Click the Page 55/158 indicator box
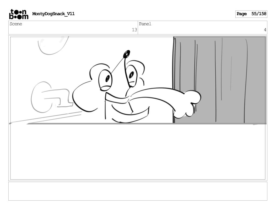Viewport: 276px width, 213px height. click(x=251, y=14)
